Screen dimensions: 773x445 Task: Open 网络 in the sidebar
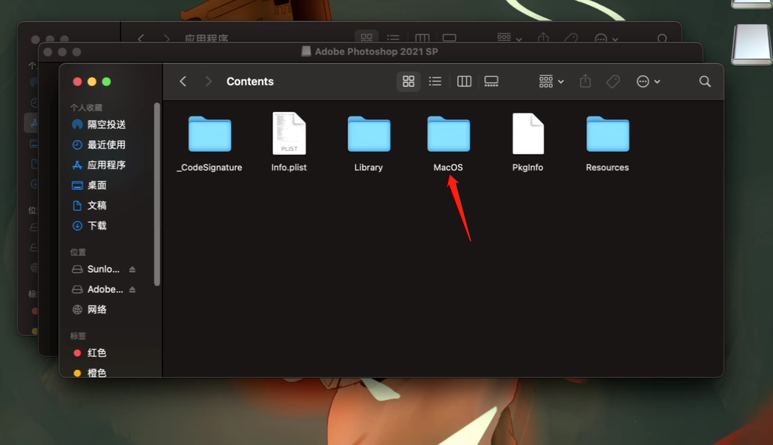point(89,310)
